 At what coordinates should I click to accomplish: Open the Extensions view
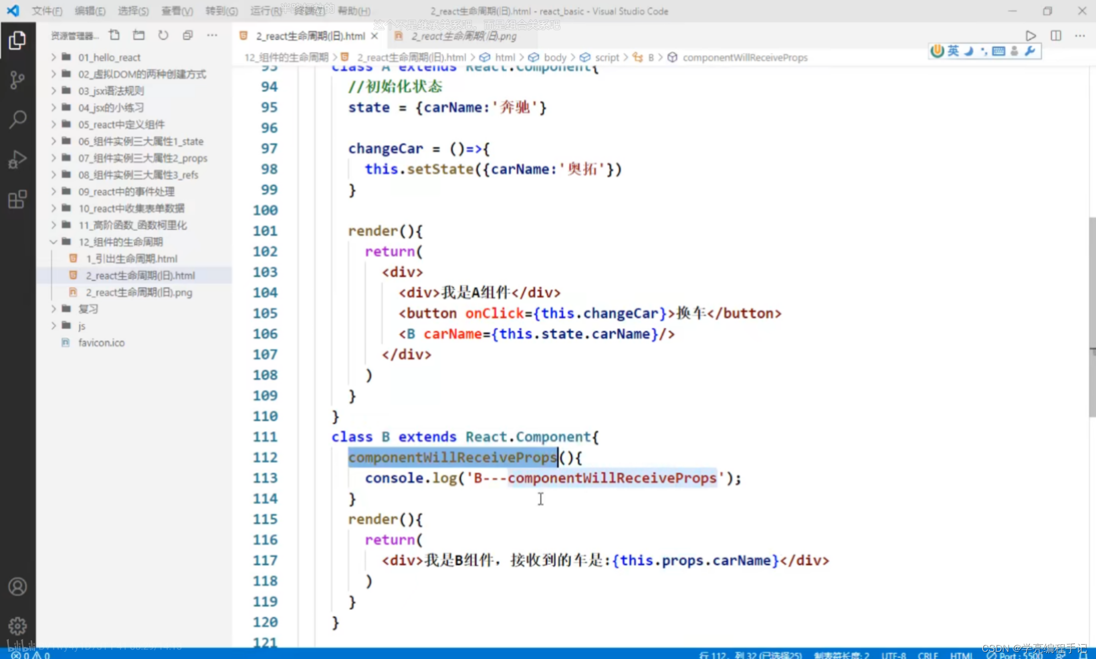click(x=17, y=199)
